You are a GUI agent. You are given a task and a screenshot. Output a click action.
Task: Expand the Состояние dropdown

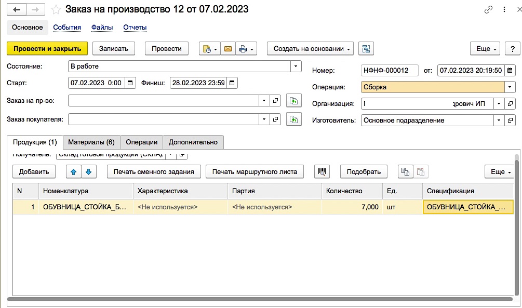(296, 66)
